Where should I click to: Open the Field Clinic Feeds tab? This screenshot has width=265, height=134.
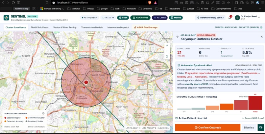pyautogui.click(x=39, y=27)
